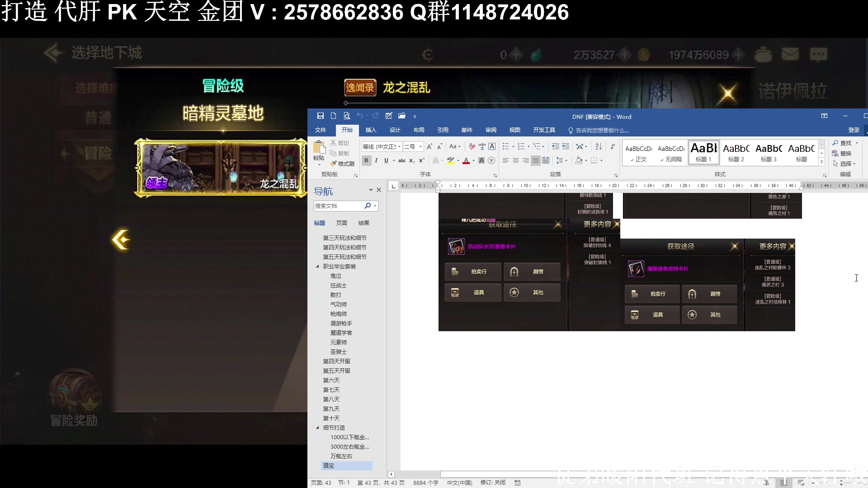Copy the selection with 复制

(340, 153)
